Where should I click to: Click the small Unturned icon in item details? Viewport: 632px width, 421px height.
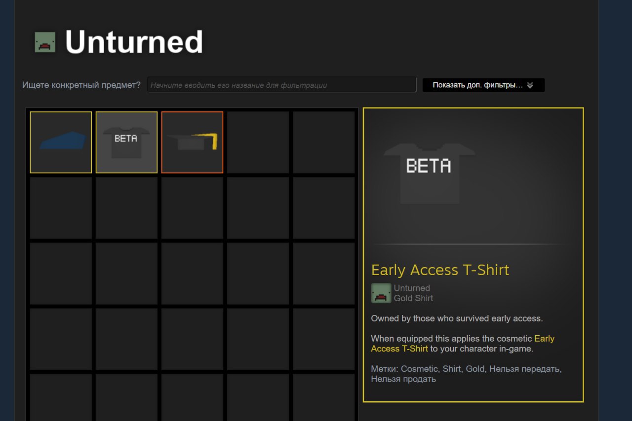pos(381,293)
